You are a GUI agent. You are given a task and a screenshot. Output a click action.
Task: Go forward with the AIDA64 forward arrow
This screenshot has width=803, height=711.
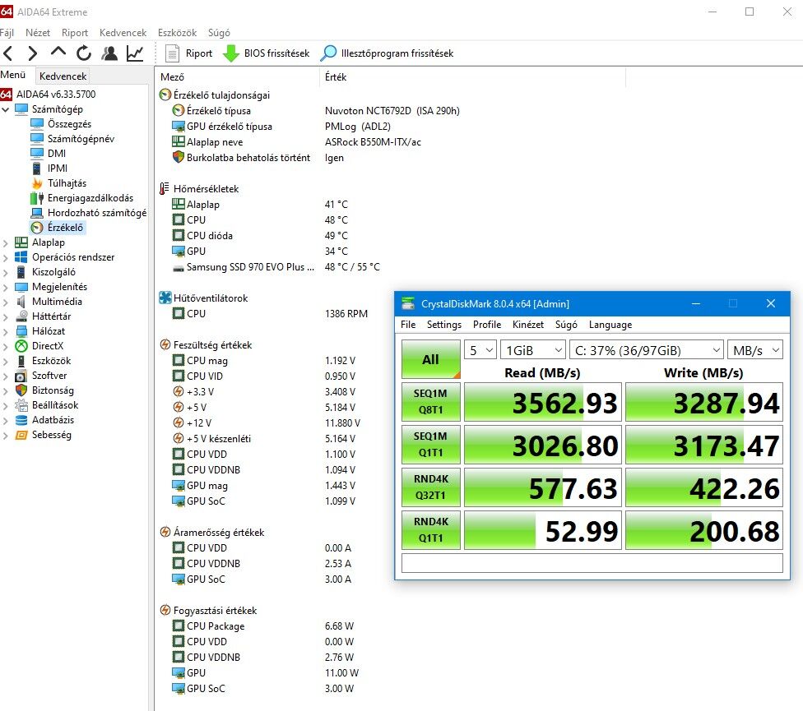(x=33, y=53)
